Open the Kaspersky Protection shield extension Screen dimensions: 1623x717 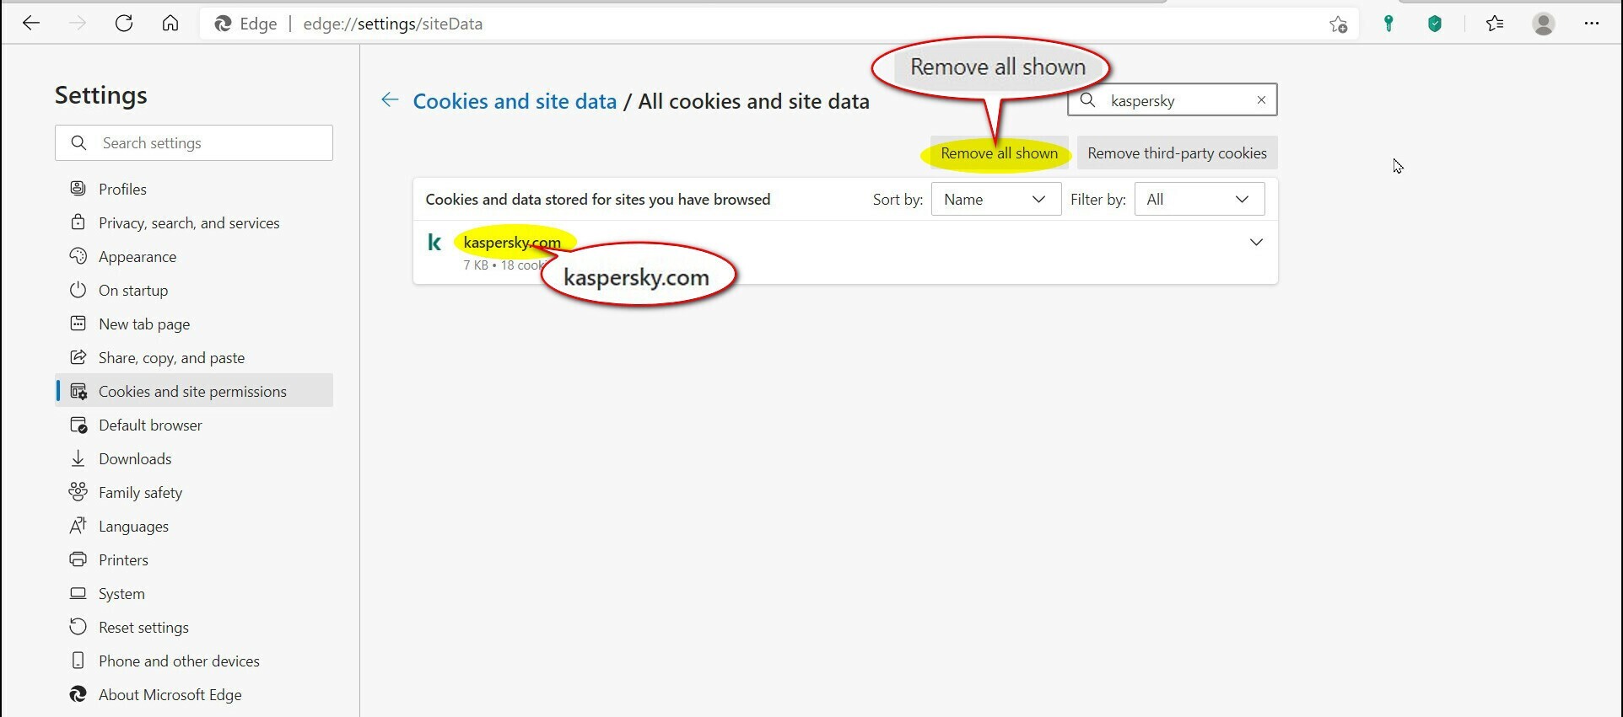coord(1435,24)
